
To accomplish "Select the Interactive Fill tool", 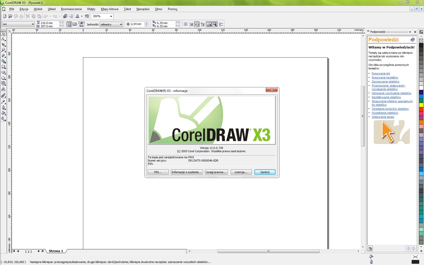I will (4, 119).
